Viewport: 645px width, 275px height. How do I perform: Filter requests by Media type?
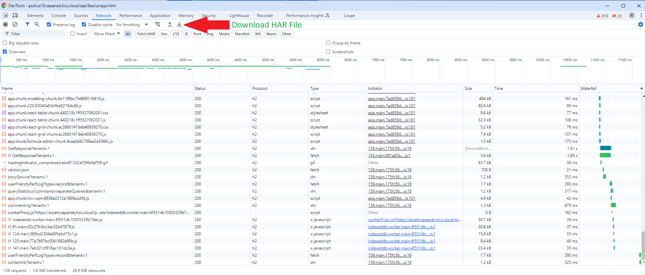(224, 34)
